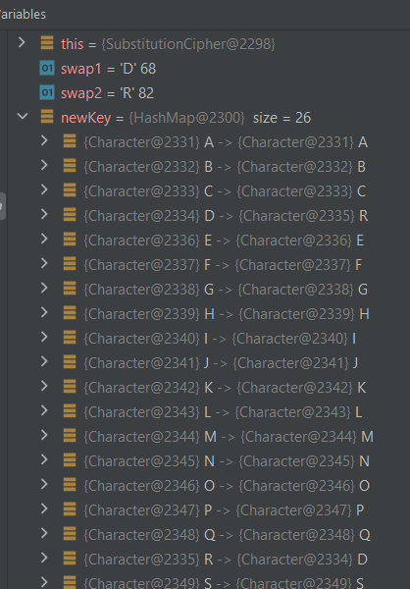
Task: Expand the R -> D map entry
Action: click(44, 558)
